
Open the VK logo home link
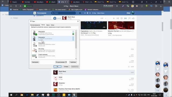pyautogui.click(x=35, y=13)
